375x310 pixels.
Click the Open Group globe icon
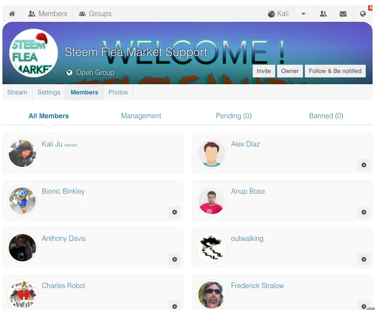coord(69,73)
